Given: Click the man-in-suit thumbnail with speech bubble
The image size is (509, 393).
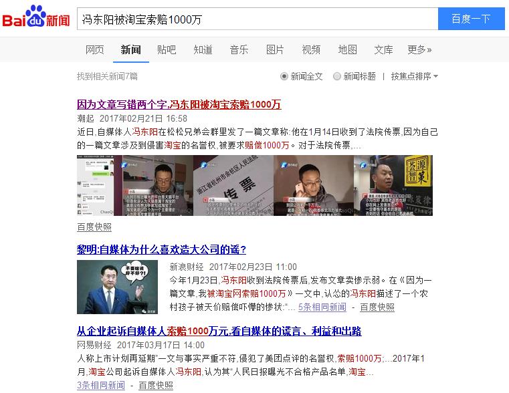Looking at the screenshot, I should pyautogui.click(x=117, y=287).
